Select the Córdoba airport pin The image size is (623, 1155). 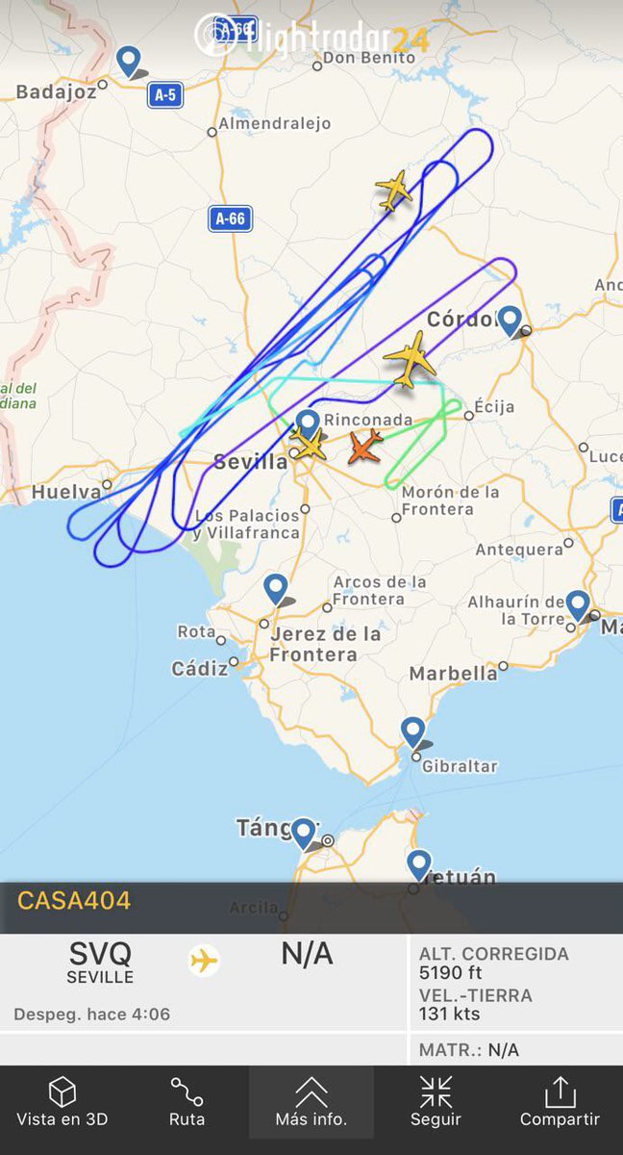pos(510,321)
